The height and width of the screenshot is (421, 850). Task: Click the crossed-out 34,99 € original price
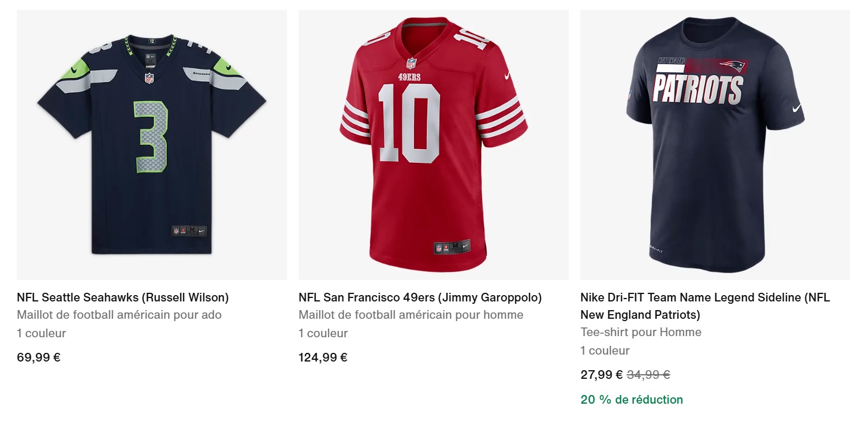tap(648, 374)
